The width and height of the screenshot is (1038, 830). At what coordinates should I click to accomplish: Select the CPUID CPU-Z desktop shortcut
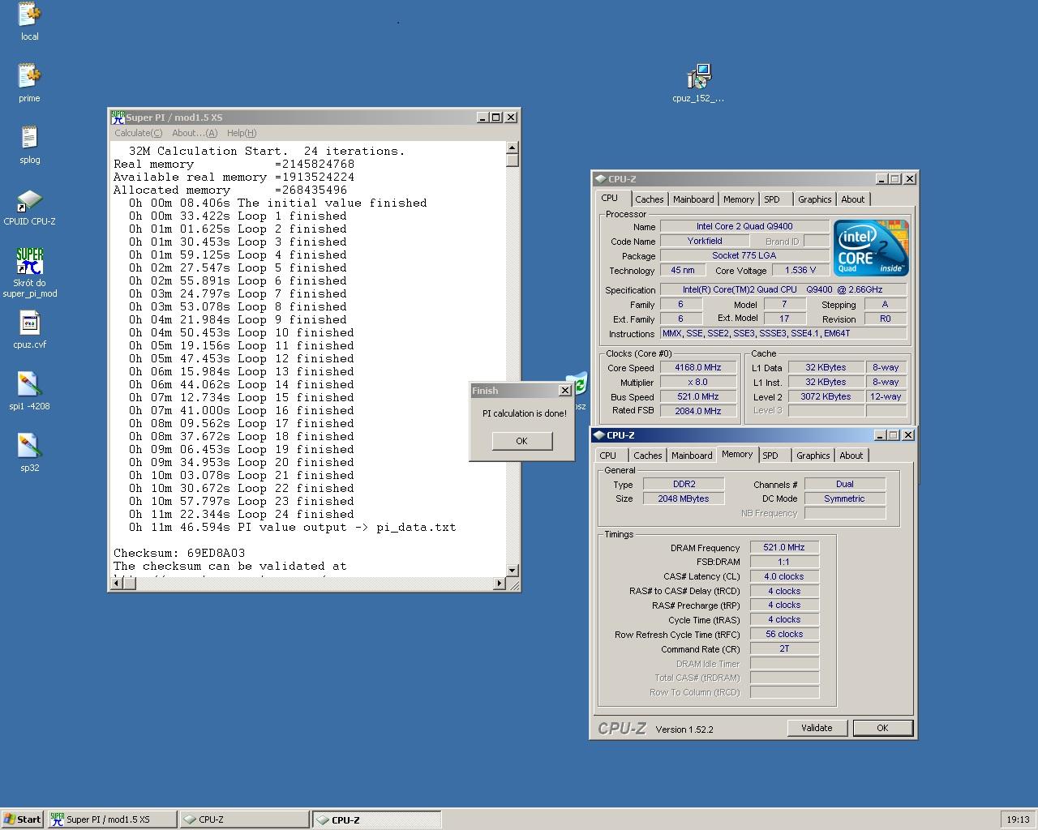(x=29, y=206)
